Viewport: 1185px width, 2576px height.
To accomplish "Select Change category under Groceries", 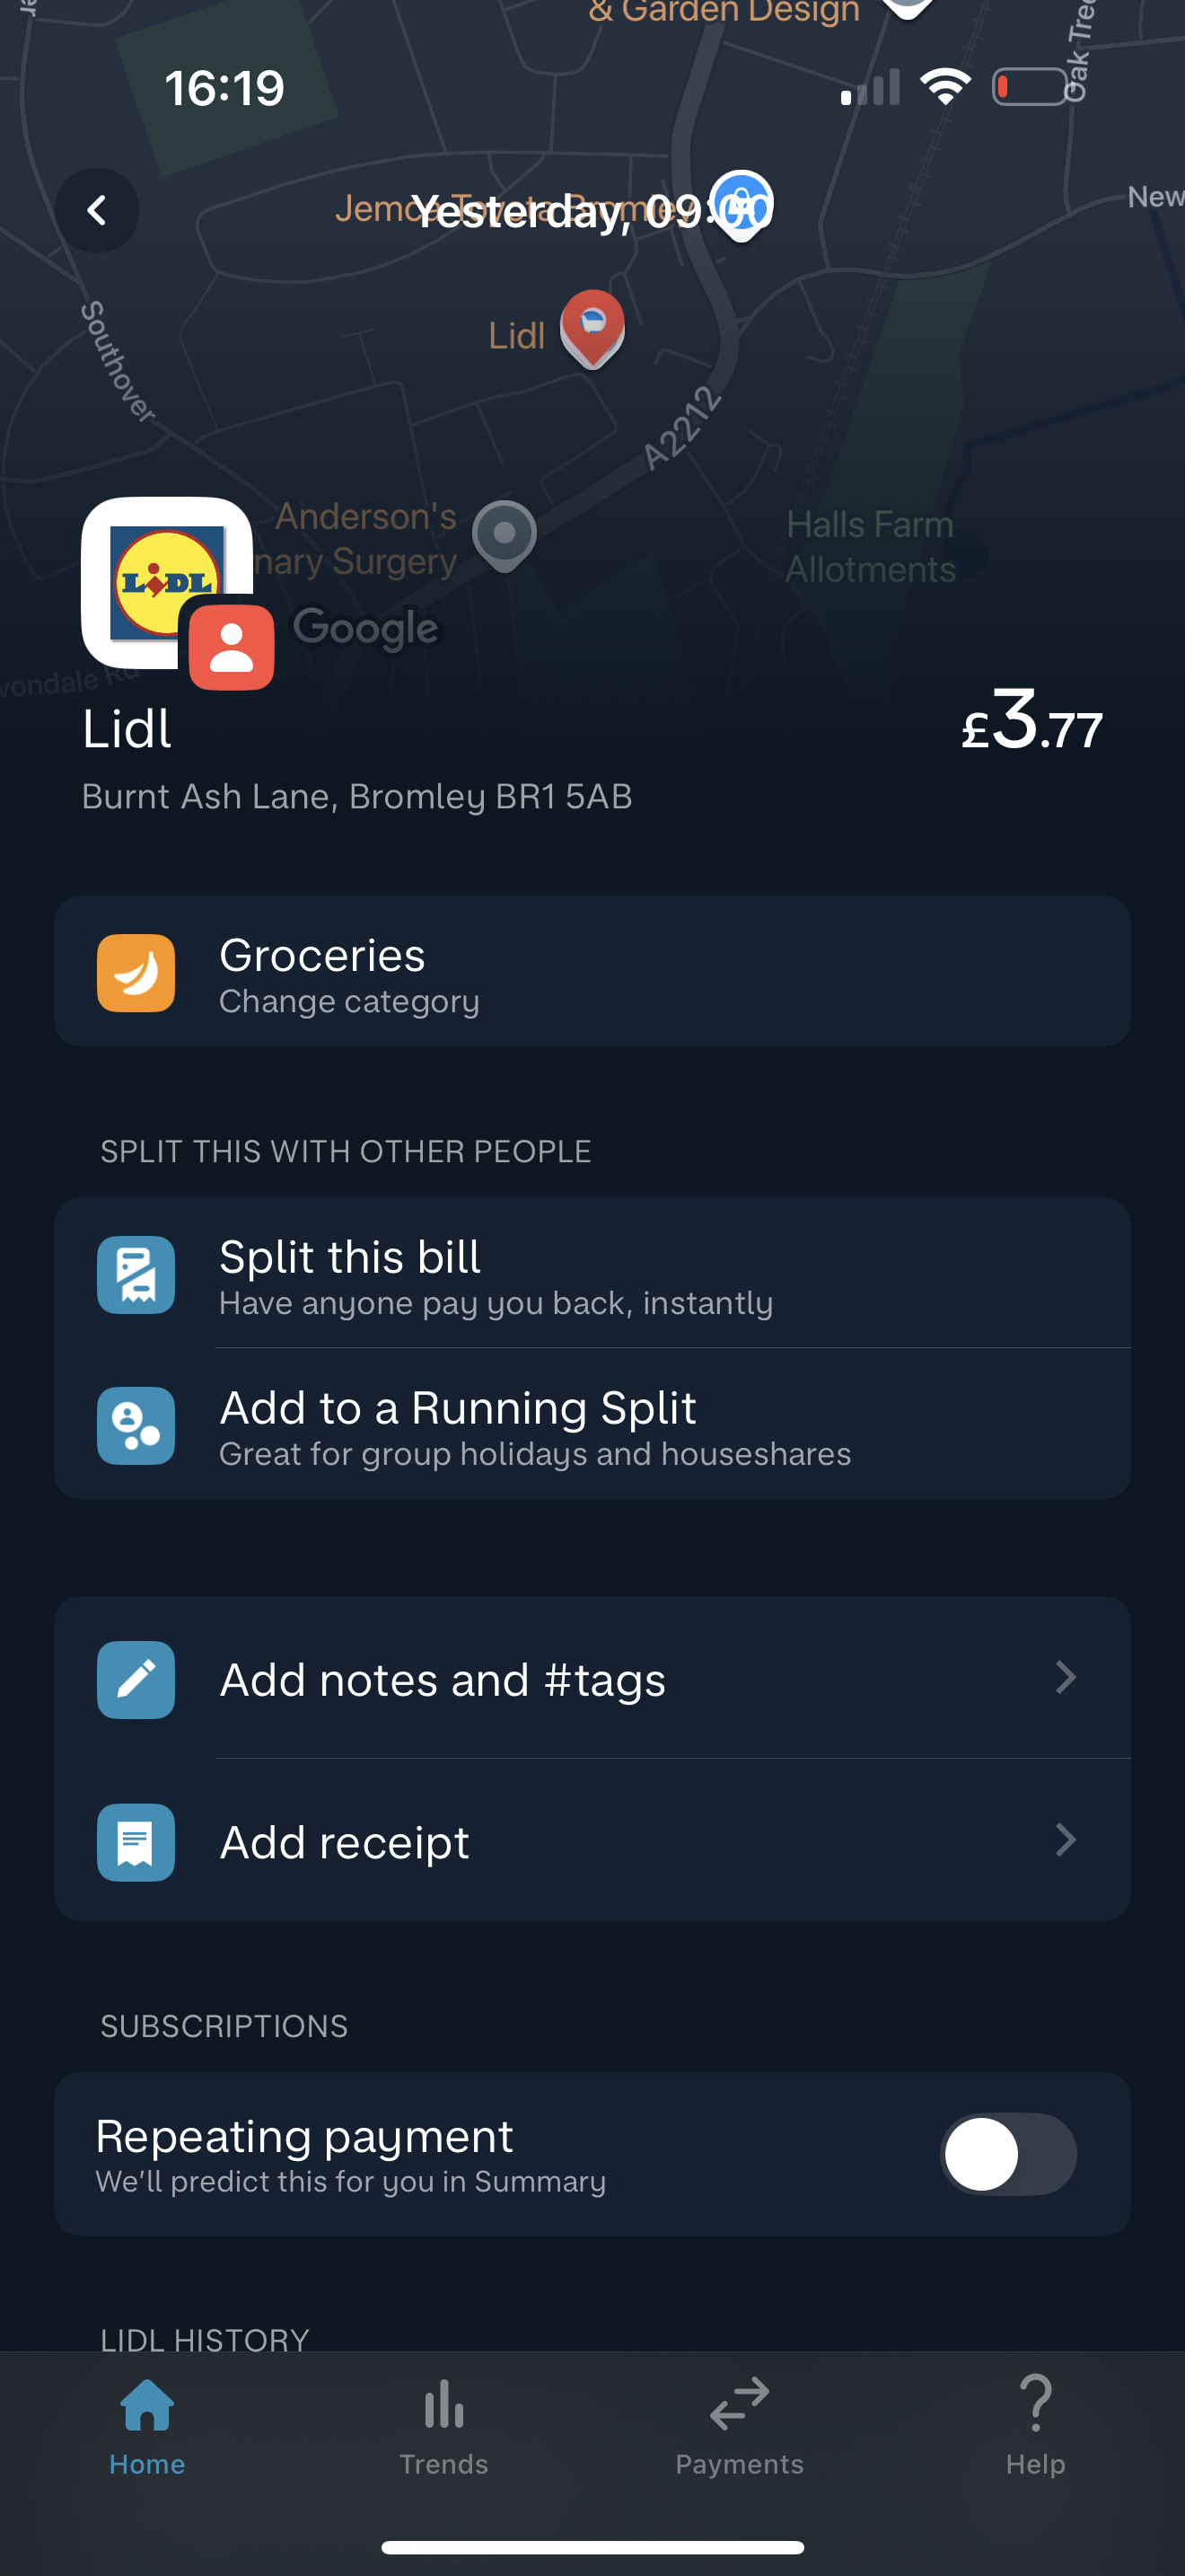I will click(348, 1002).
